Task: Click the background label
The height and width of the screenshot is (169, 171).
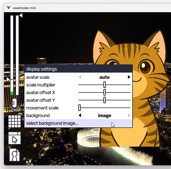Action: 38,115
